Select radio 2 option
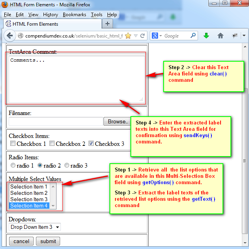This screenshot has width=249, height=249. tap(40, 165)
